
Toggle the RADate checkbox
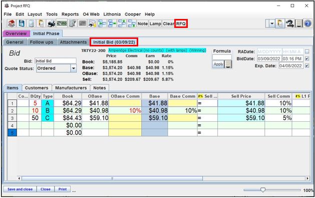(x=307, y=51)
